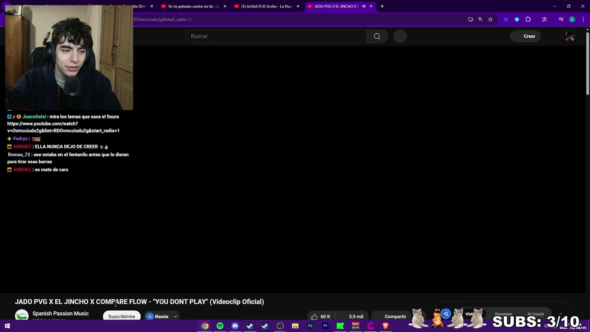
Task: Click Fedryx username in chat overlay
Action: 20,139
